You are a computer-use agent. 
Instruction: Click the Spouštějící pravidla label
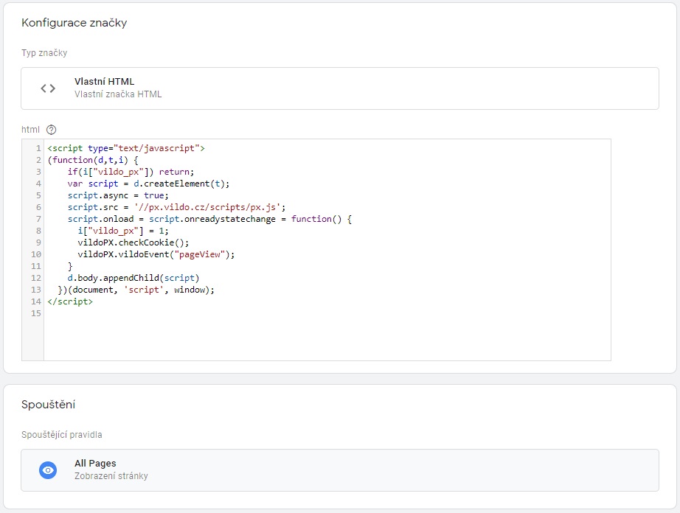tap(61, 435)
